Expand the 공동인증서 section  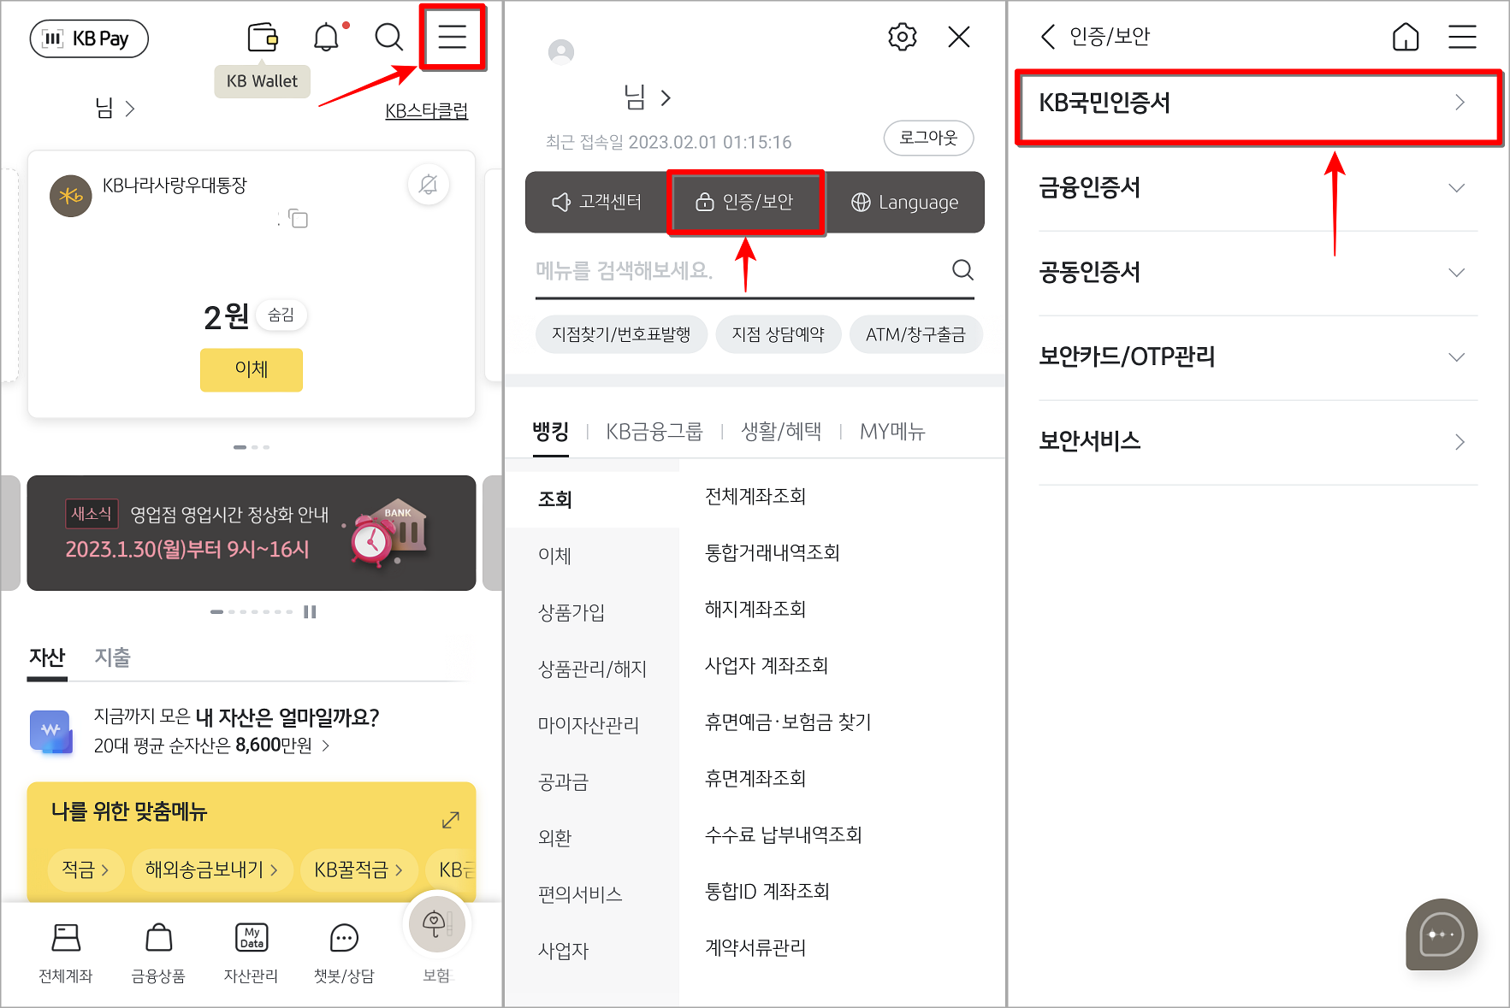tap(1257, 272)
